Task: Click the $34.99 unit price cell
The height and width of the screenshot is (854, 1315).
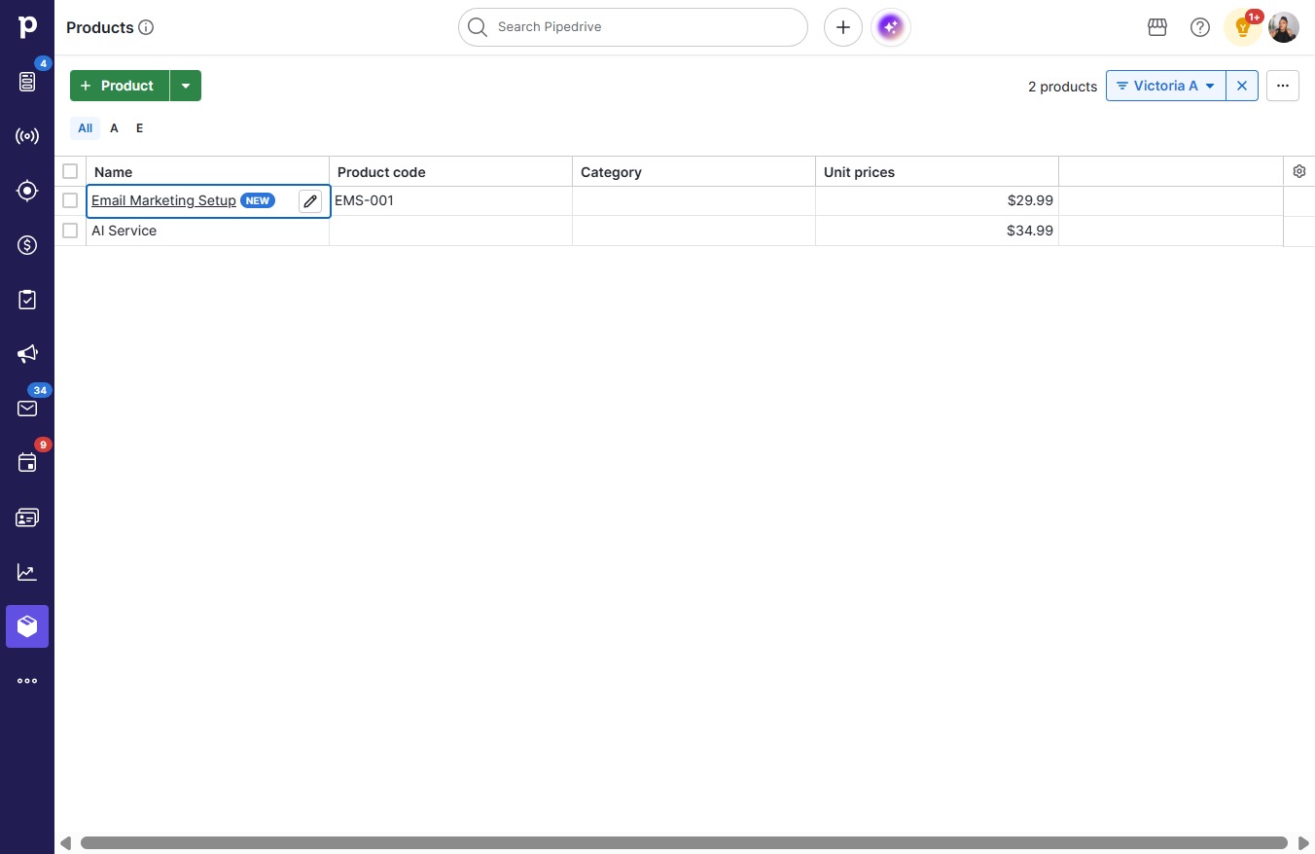Action: 937,231
